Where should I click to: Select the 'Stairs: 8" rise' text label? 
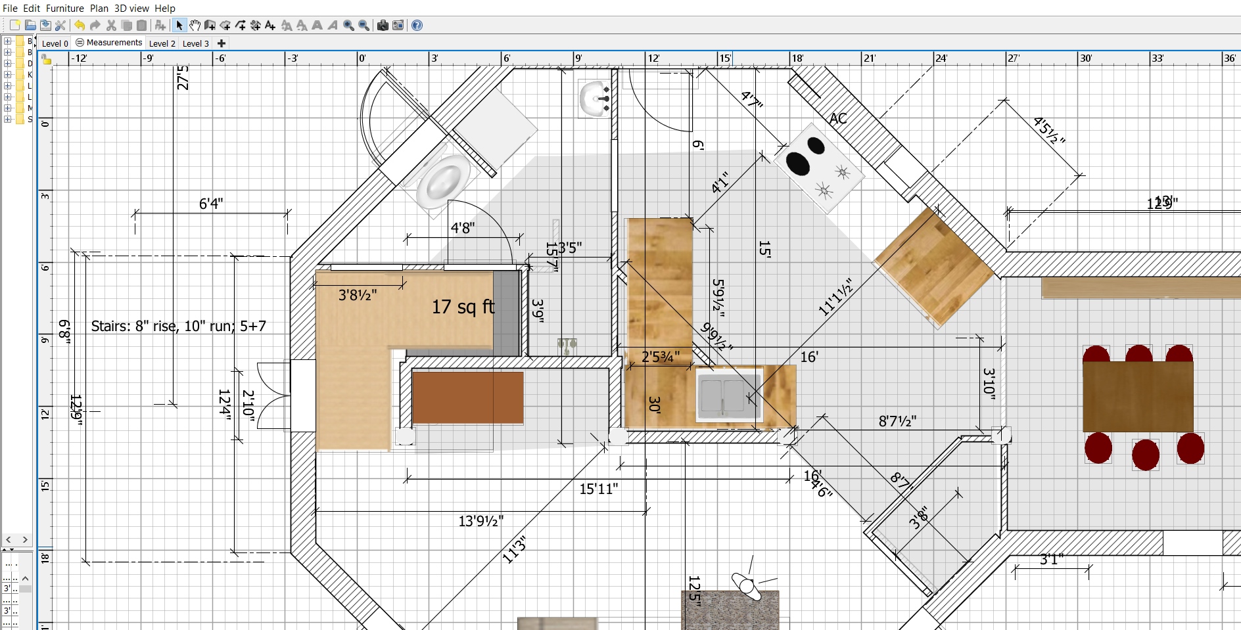point(178,326)
